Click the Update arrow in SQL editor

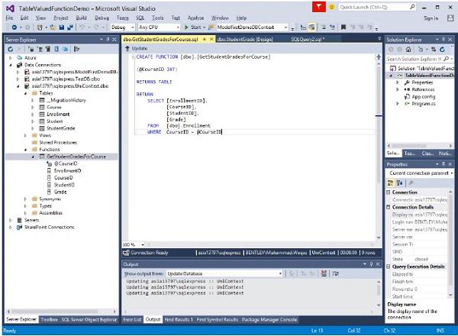pyautogui.click(x=127, y=49)
